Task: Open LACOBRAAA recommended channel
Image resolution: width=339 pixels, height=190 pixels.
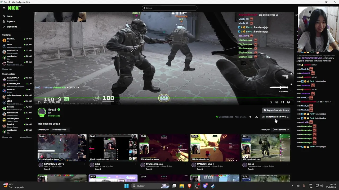Action: coord(17,79)
